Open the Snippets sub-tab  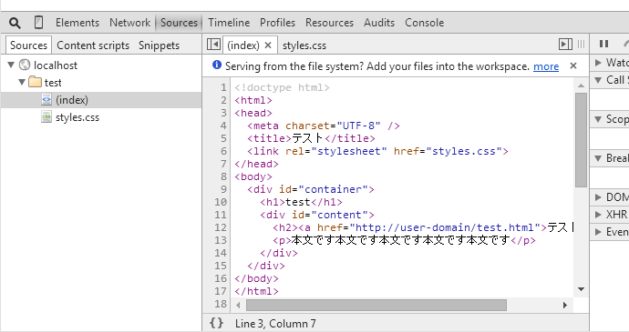pos(159,45)
